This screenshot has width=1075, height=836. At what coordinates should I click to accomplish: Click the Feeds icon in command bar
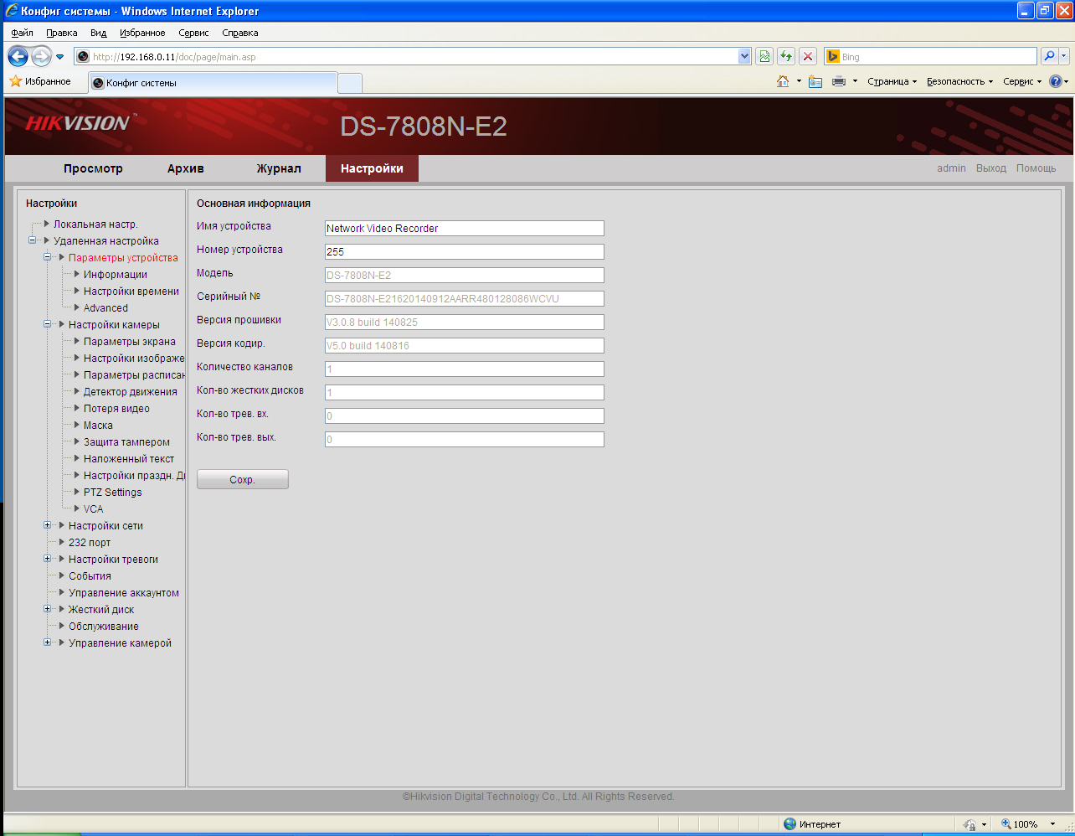coord(815,81)
